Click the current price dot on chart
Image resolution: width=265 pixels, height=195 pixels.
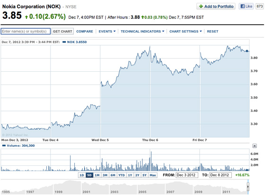coord(247,51)
